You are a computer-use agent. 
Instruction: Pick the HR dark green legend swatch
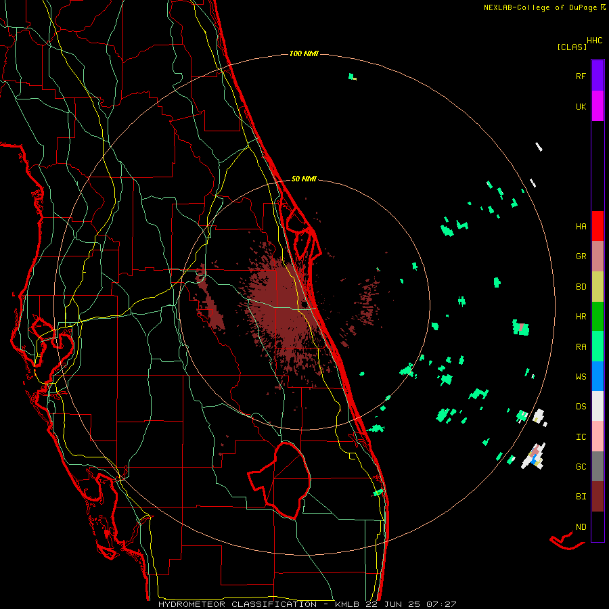(597, 317)
